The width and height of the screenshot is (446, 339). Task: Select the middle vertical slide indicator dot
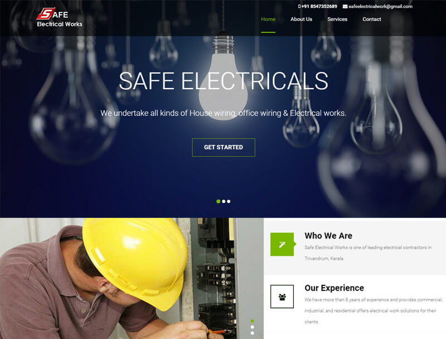pos(253,327)
